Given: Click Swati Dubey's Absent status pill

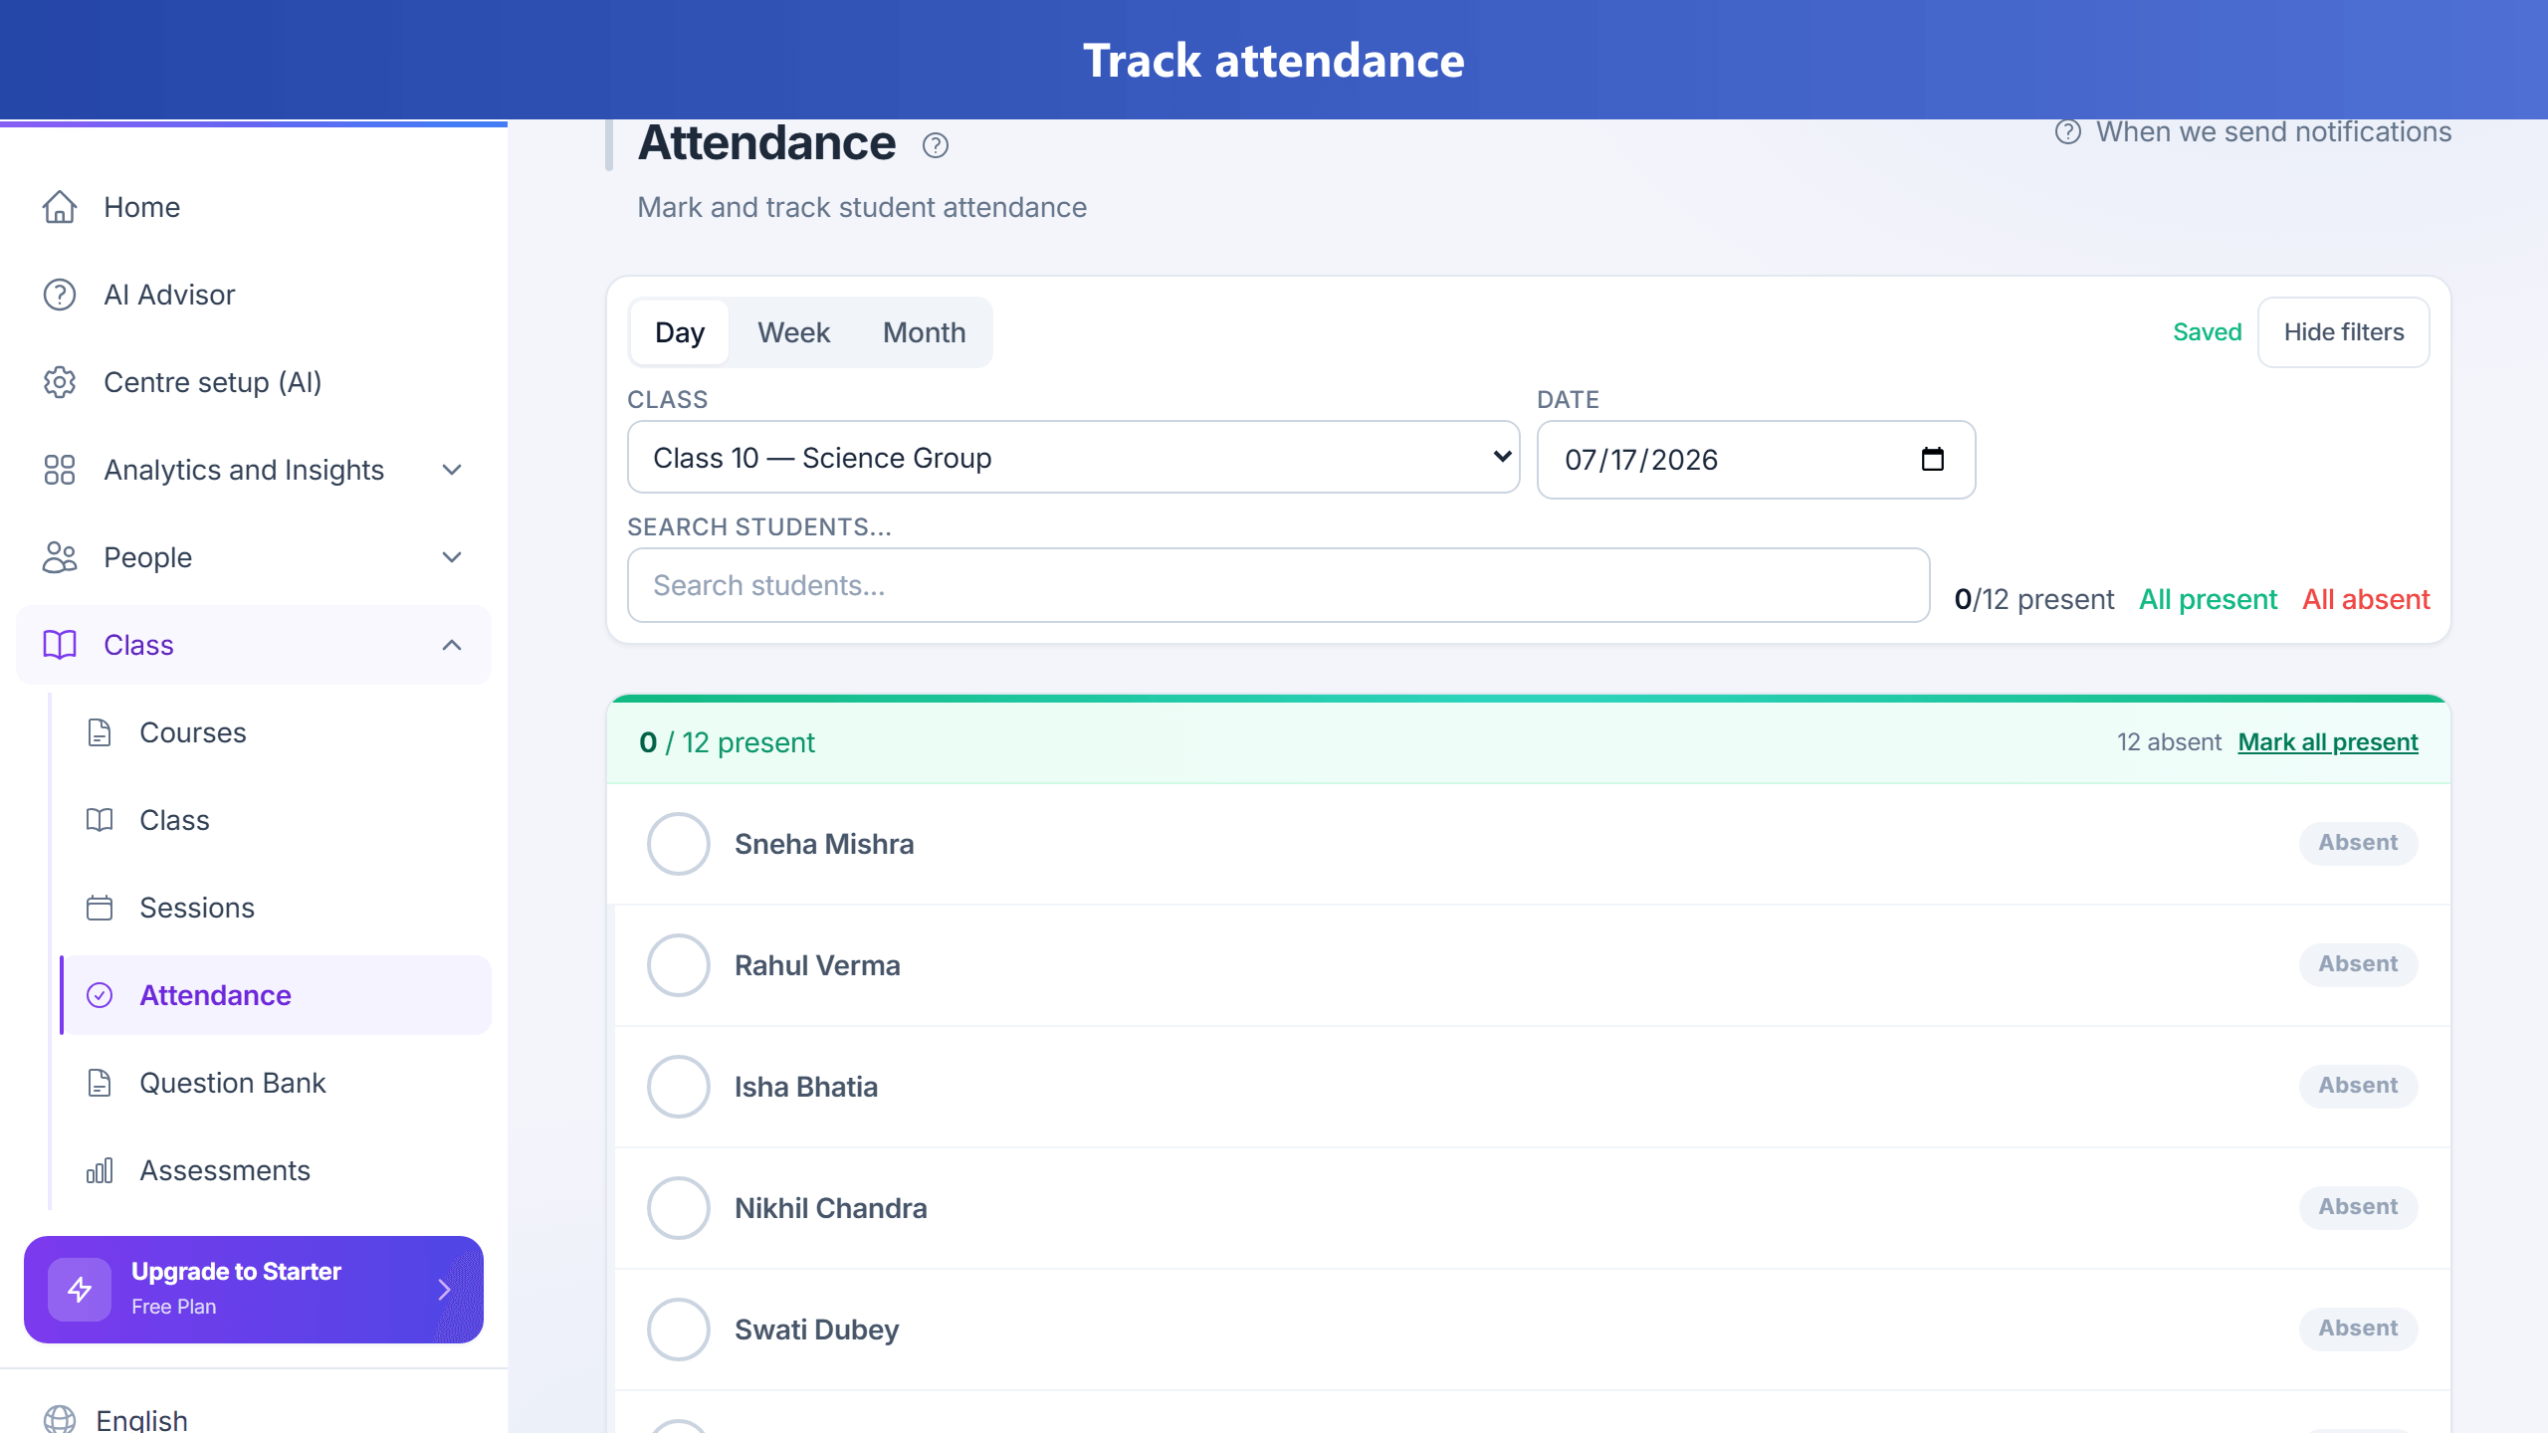Looking at the screenshot, I should pos(2358,1329).
